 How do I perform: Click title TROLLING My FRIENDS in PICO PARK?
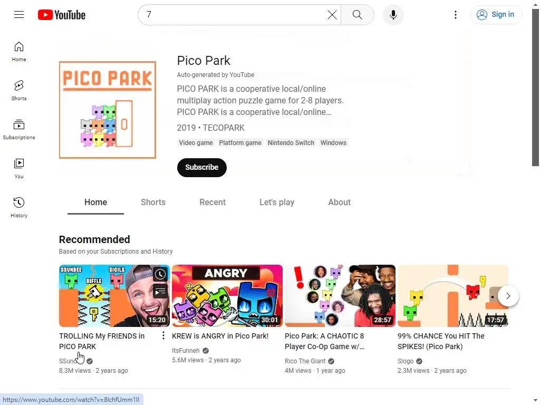(102, 341)
